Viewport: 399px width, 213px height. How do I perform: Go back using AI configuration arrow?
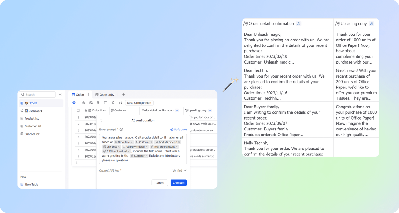click(x=101, y=121)
